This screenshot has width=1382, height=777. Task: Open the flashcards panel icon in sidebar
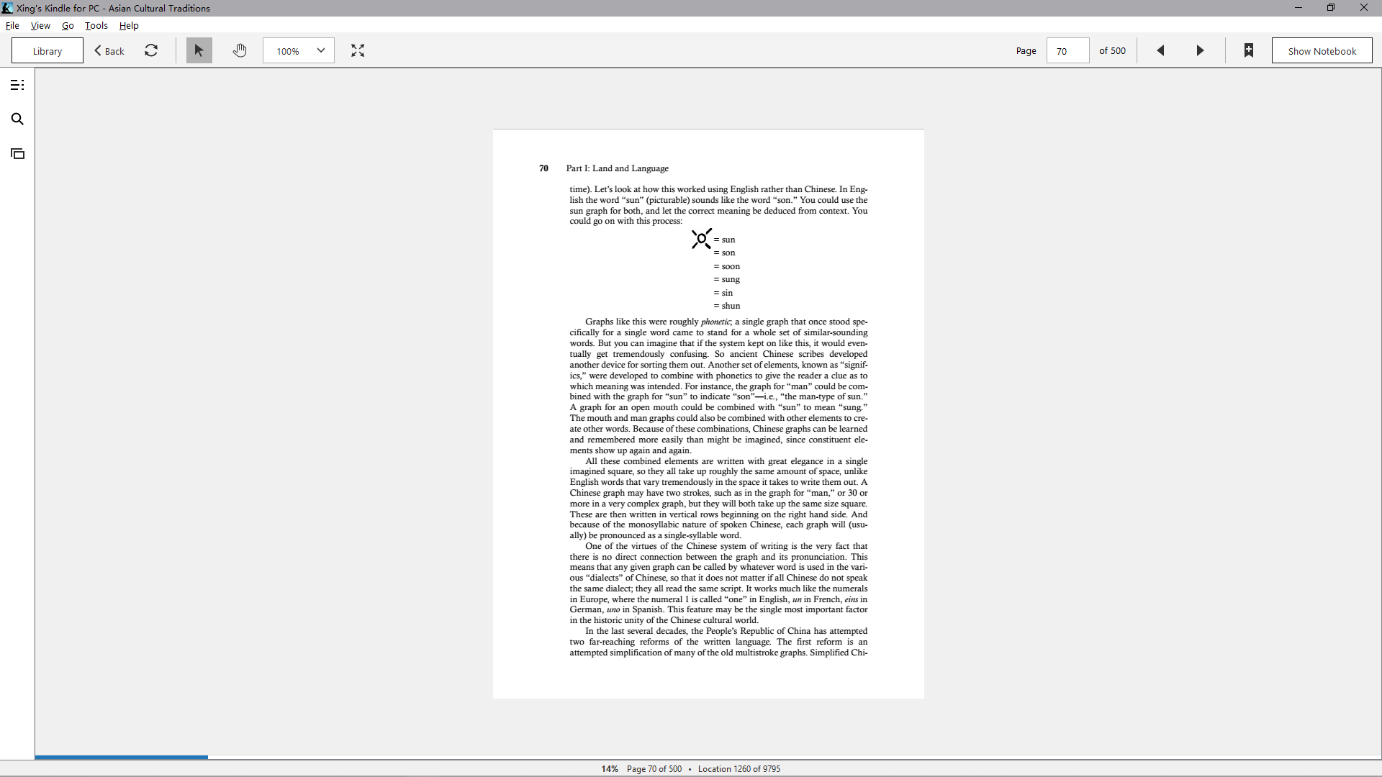(x=17, y=153)
